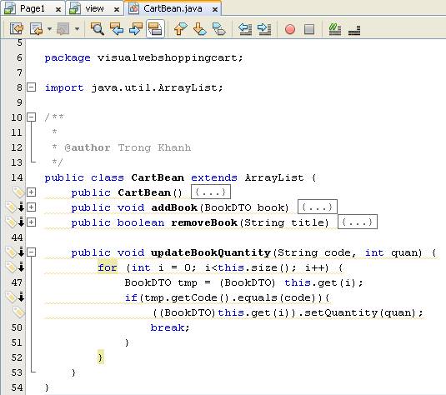Image resolution: width=446 pixels, height=395 pixels.
Task: Open dropdown arrow beside Back history icon
Action: (49, 28)
